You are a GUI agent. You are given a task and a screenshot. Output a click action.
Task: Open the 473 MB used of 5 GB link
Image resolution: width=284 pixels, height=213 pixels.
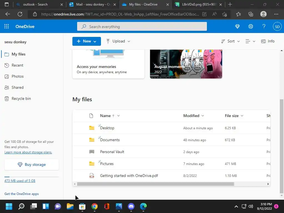(x=20, y=181)
